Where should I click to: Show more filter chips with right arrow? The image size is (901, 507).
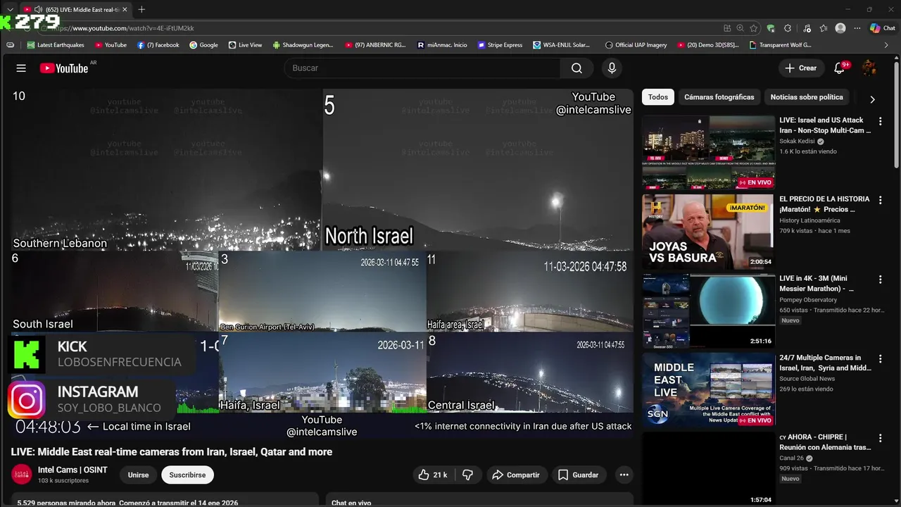click(x=872, y=99)
